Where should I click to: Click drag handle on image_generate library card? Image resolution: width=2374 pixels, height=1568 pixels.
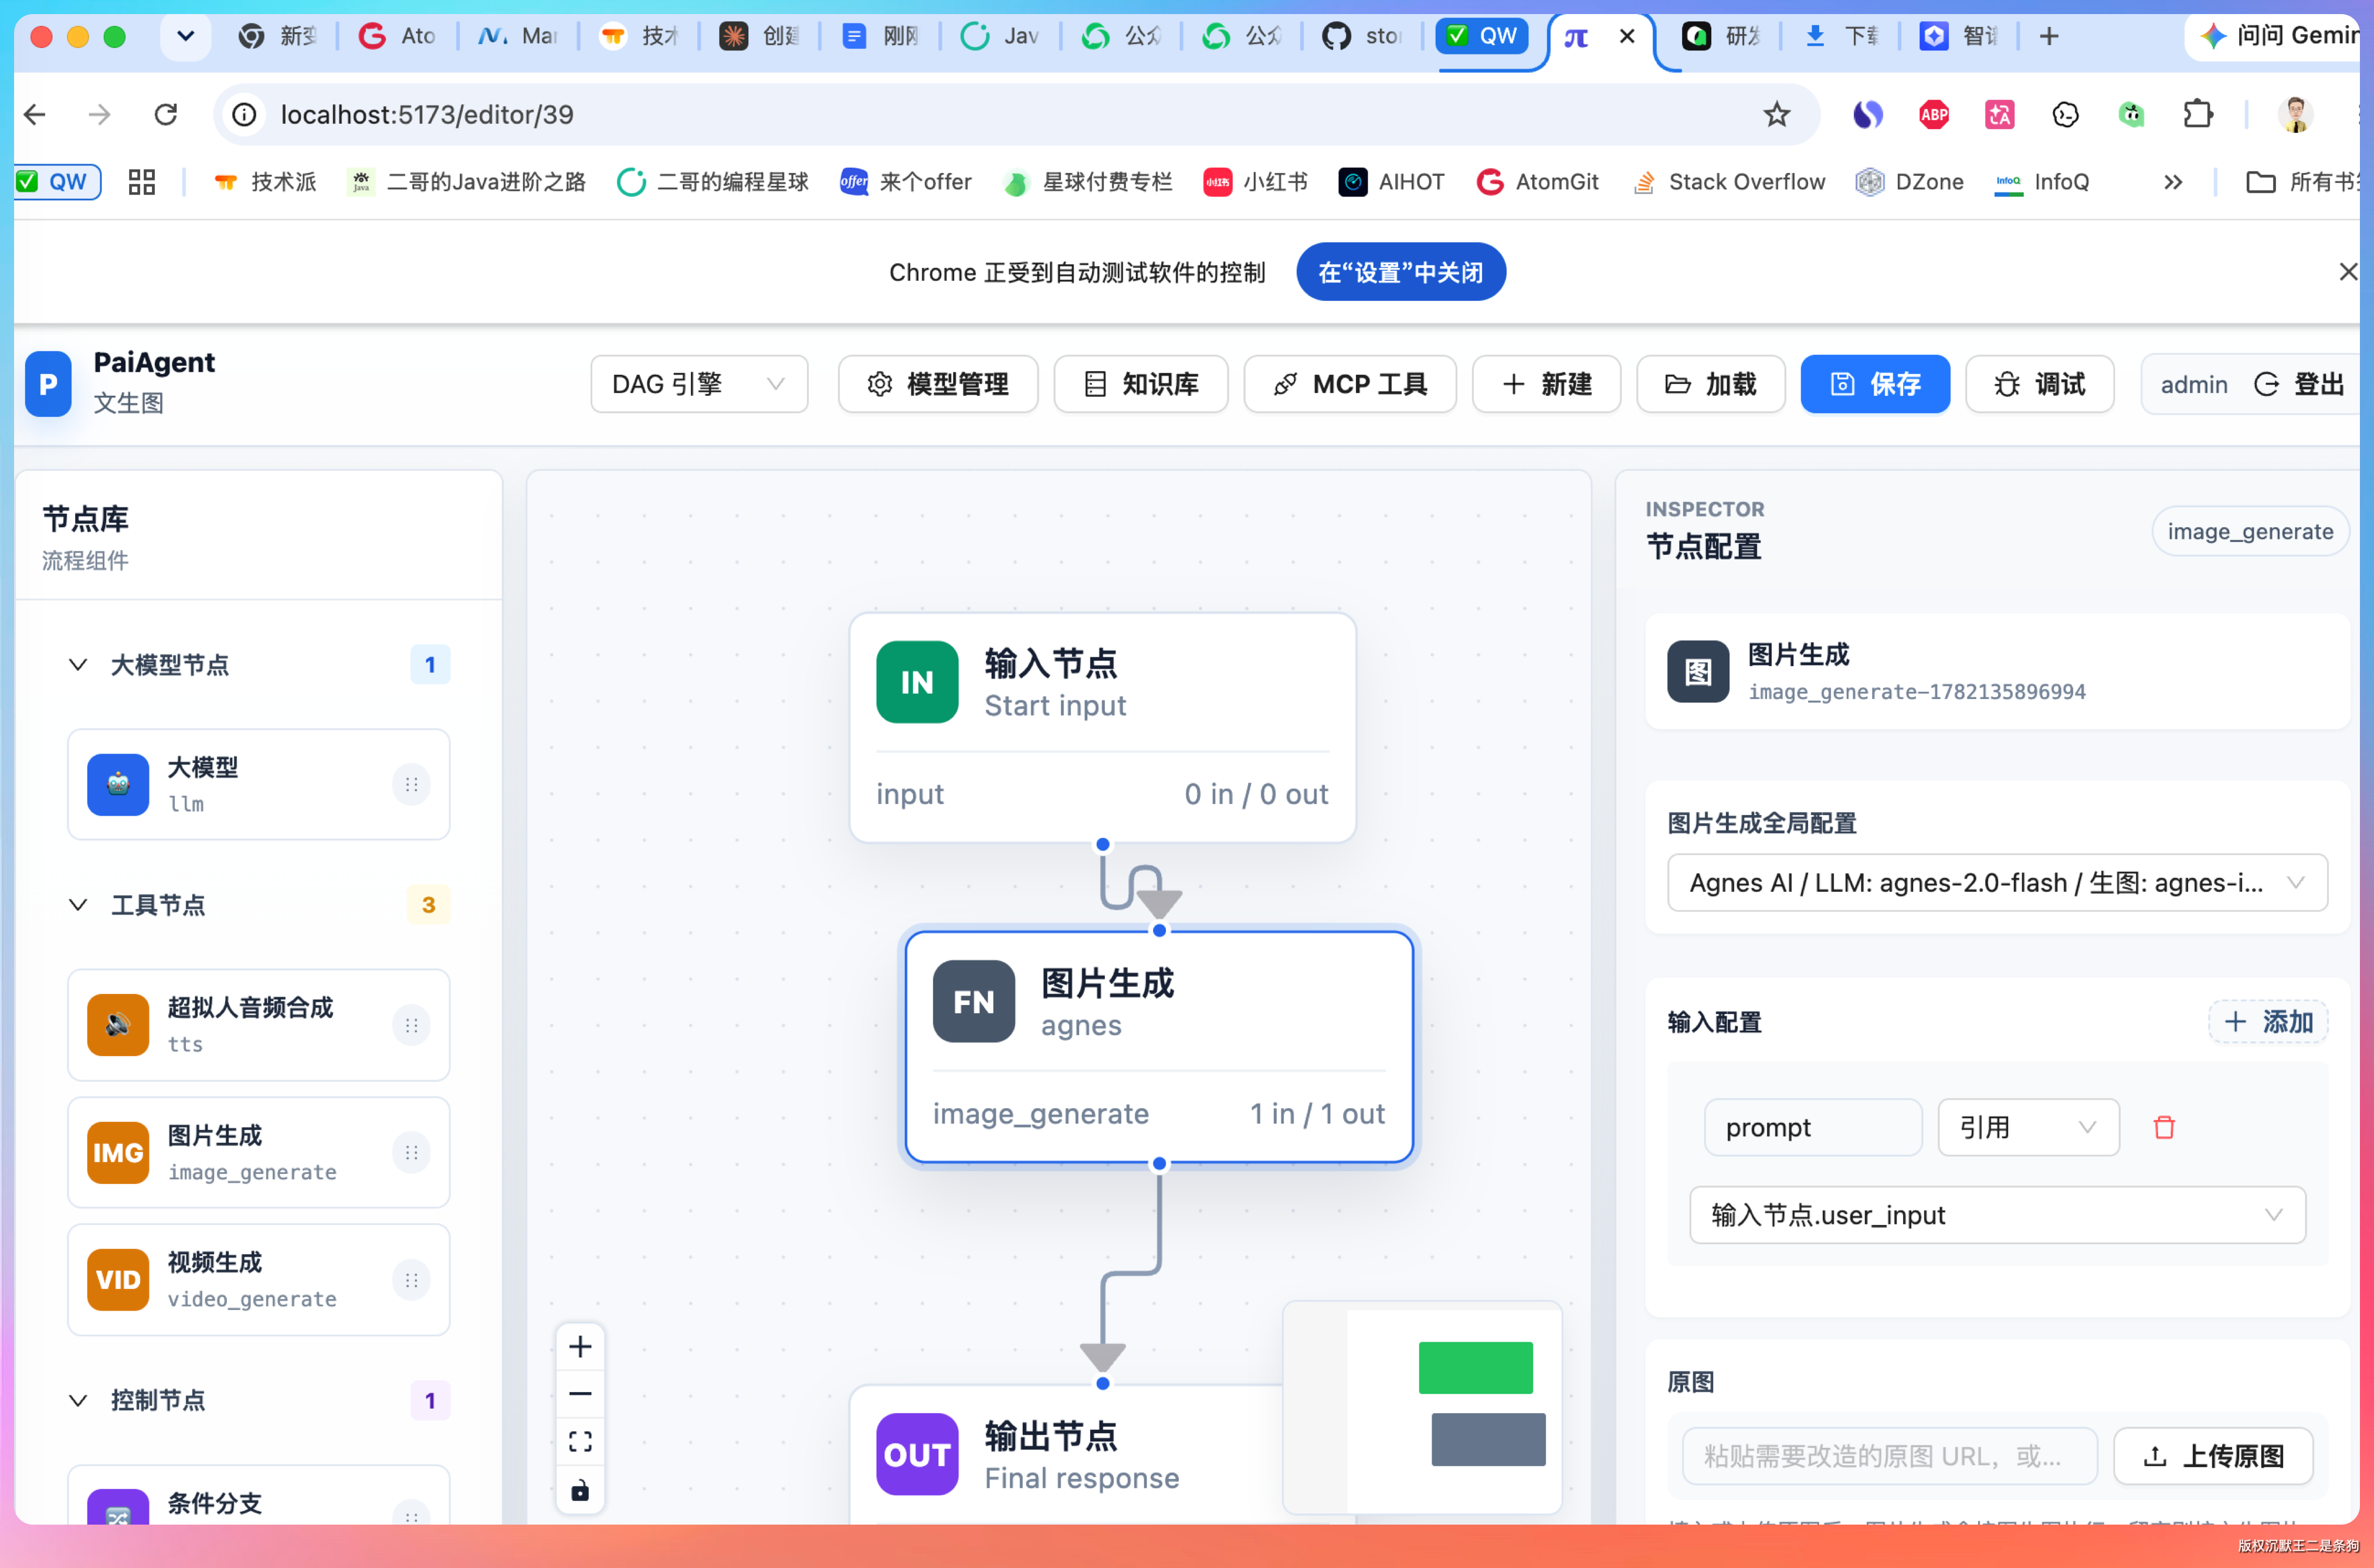(411, 1153)
